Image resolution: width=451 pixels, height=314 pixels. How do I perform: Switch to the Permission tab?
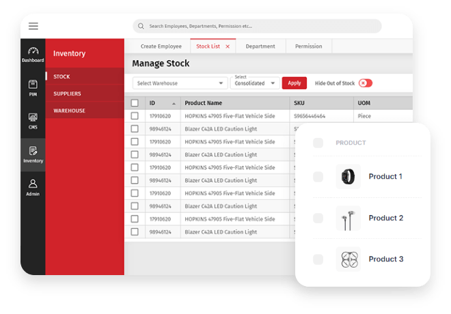click(x=309, y=46)
